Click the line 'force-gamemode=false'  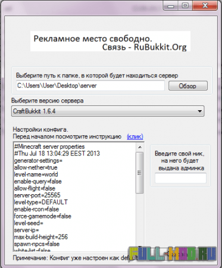[x=42, y=216]
